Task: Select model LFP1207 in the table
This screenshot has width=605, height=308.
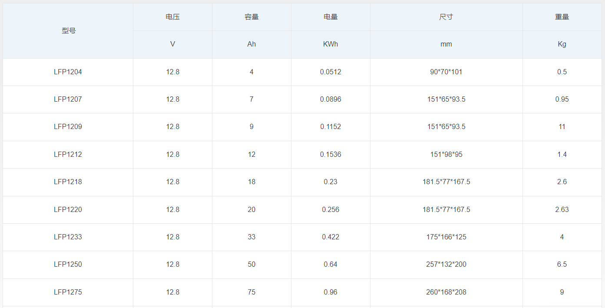Action: [68, 99]
